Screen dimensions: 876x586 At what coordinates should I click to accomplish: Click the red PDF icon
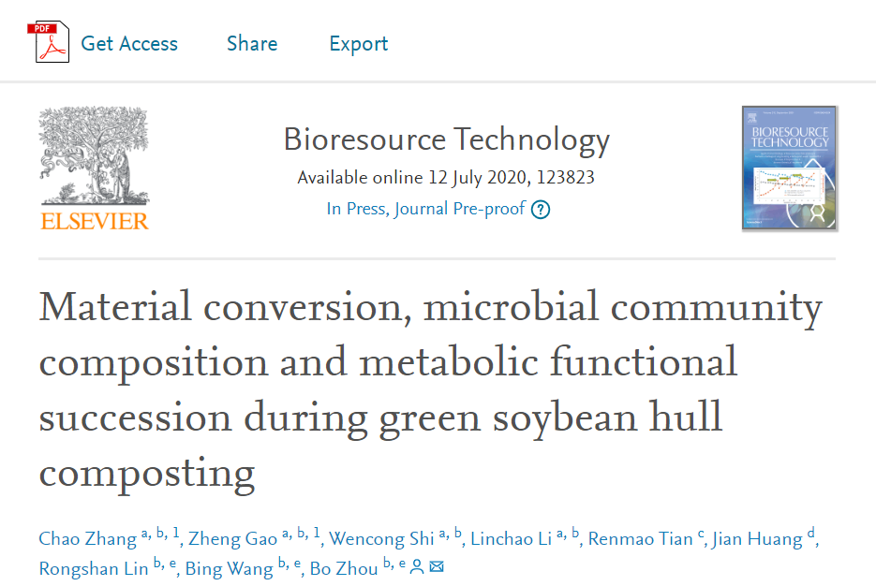(x=52, y=43)
